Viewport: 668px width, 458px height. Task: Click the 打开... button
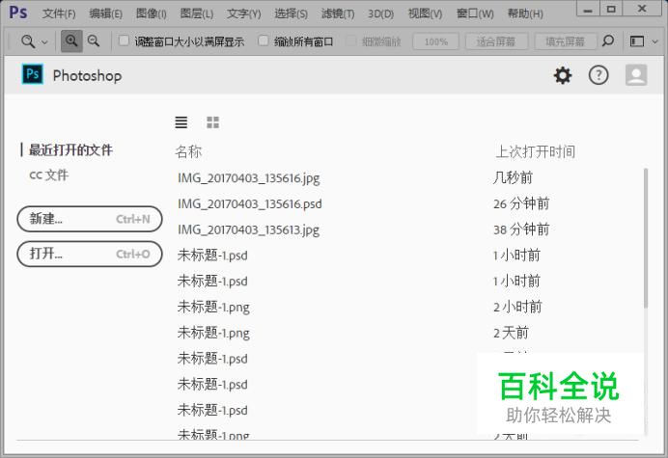(x=90, y=255)
